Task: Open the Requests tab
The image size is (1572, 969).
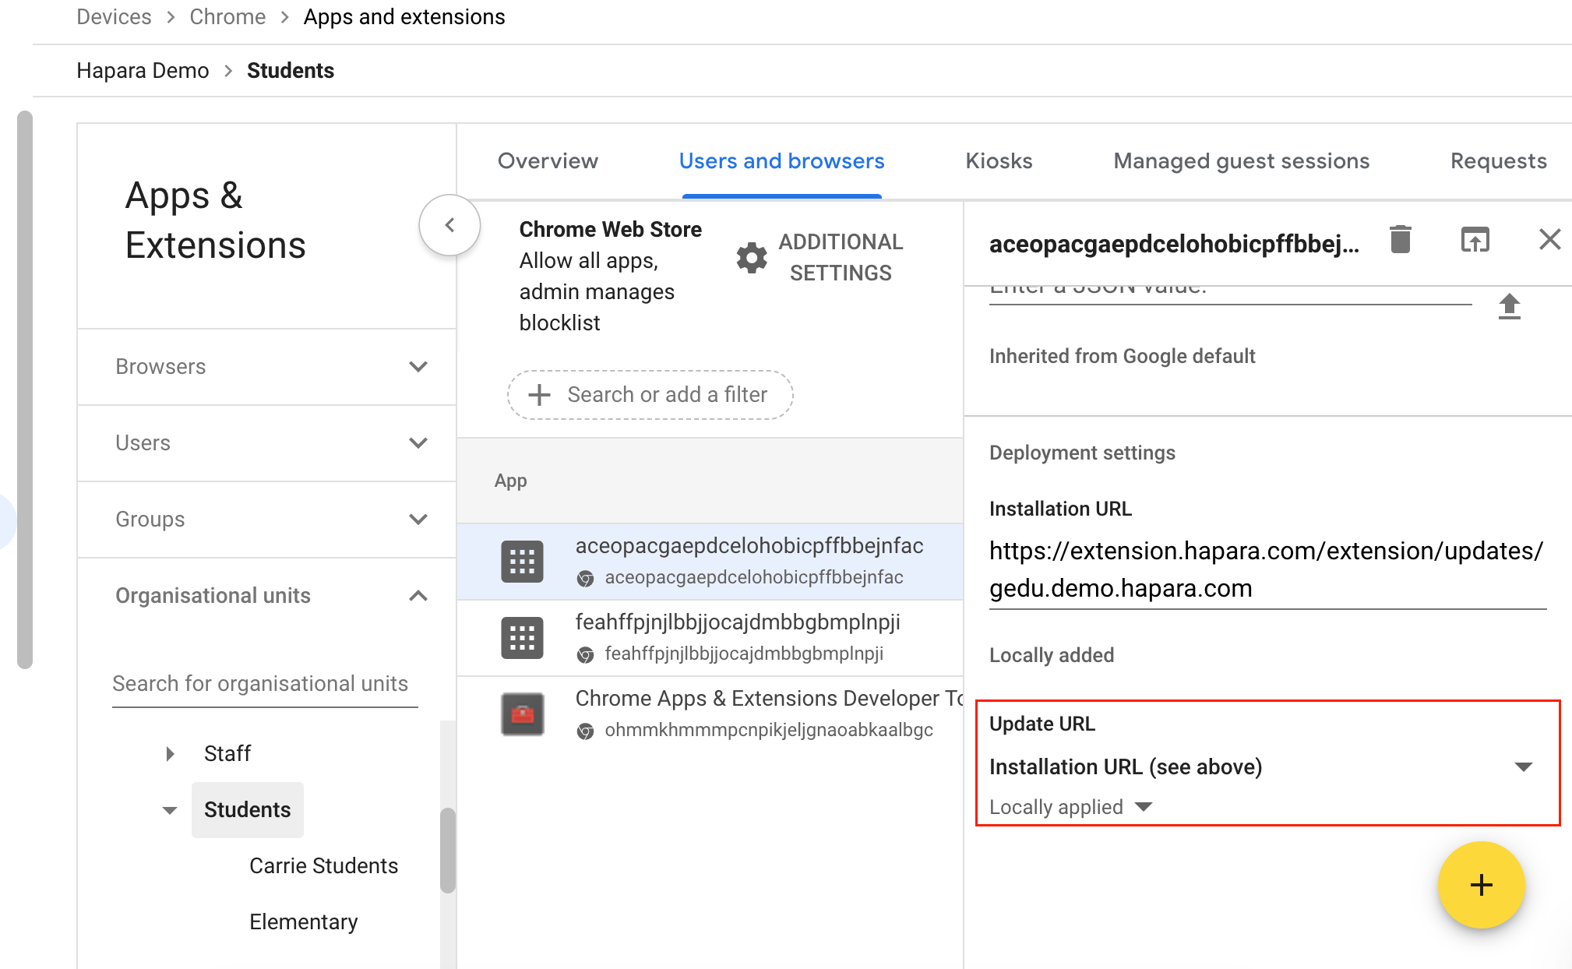Action: (x=1498, y=161)
